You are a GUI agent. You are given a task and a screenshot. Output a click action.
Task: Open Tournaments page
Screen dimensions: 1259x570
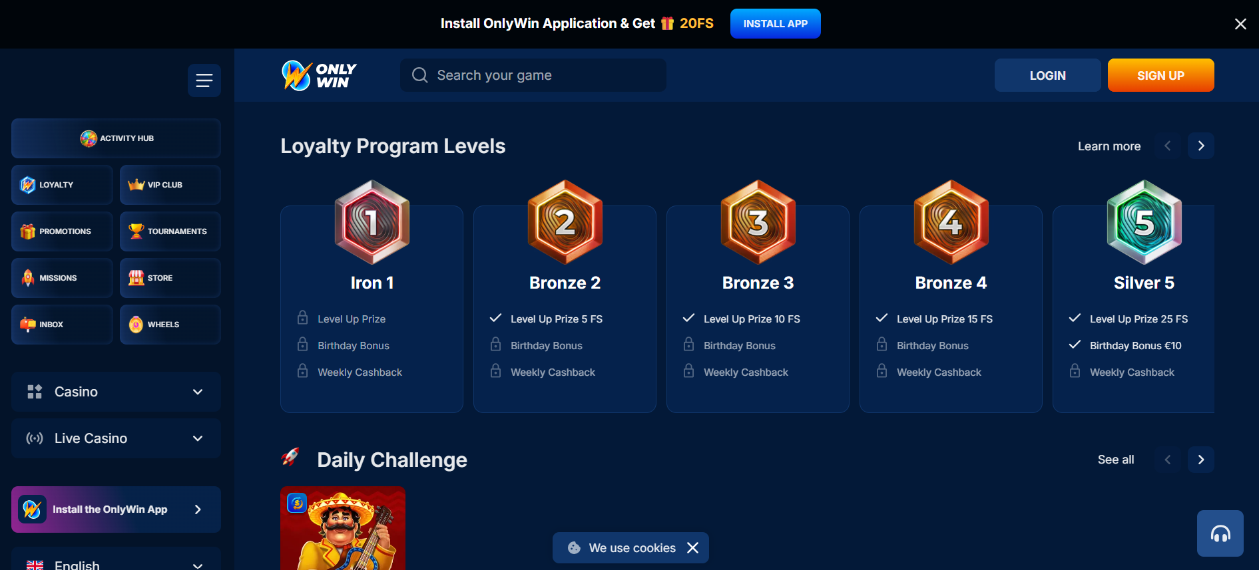point(170,231)
